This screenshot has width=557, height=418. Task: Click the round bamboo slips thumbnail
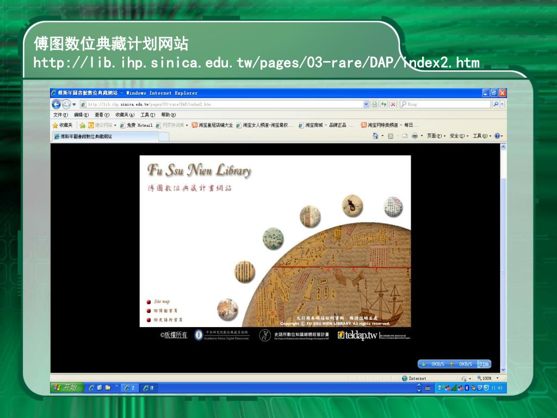click(244, 272)
